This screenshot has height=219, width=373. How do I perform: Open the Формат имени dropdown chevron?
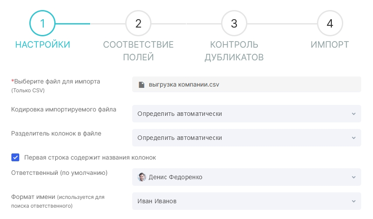pos(354,201)
